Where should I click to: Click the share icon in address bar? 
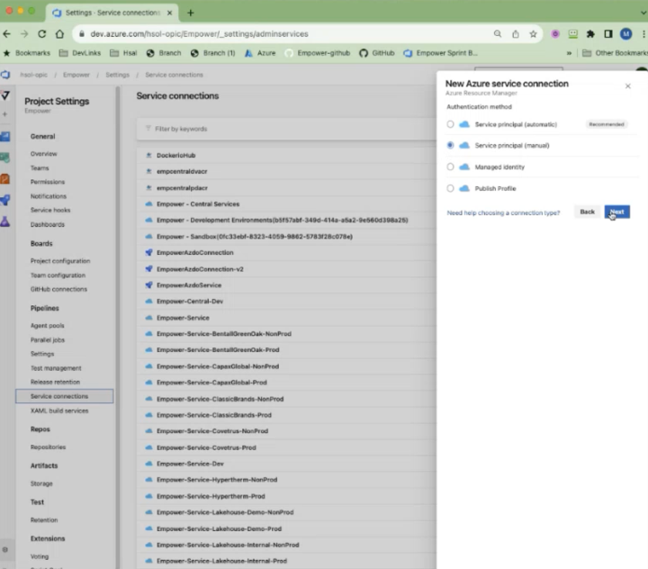tap(516, 34)
